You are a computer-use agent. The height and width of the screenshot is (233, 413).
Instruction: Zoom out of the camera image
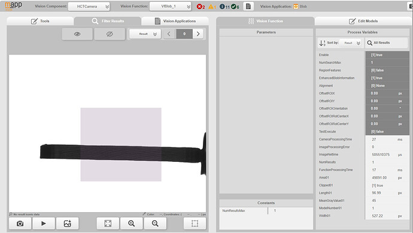(x=155, y=223)
